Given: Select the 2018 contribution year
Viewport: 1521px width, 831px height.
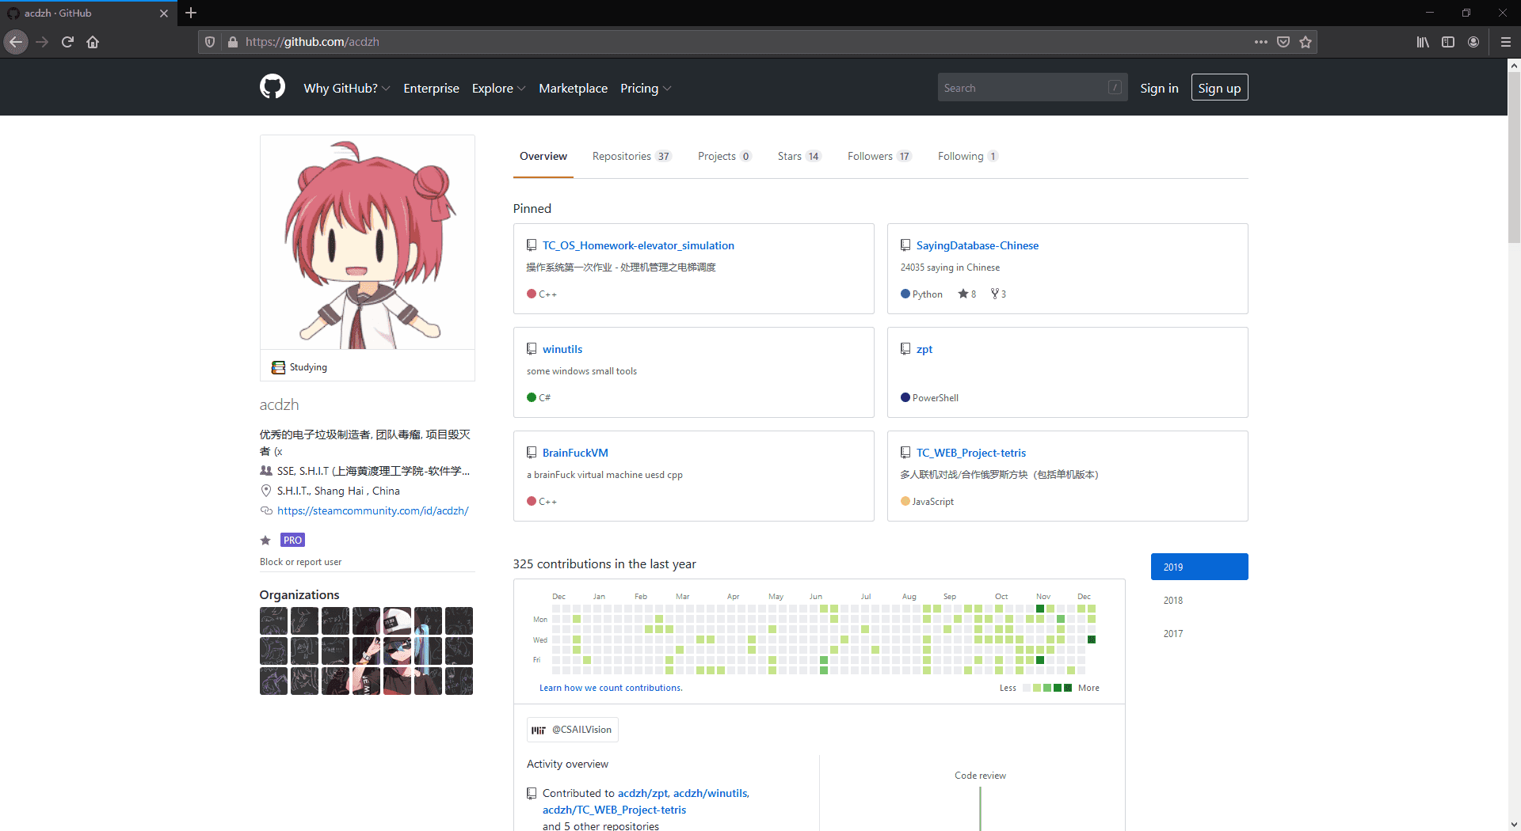Looking at the screenshot, I should [x=1173, y=601].
